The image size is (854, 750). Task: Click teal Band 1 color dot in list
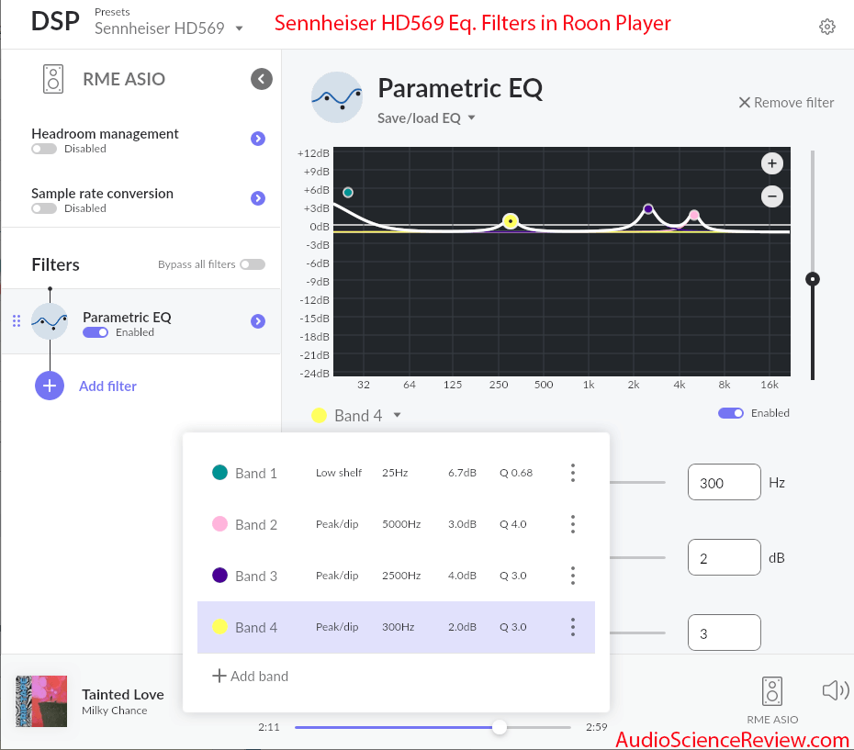click(219, 472)
